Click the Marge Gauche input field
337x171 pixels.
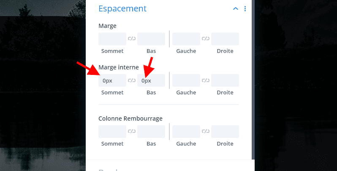(186, 39)
